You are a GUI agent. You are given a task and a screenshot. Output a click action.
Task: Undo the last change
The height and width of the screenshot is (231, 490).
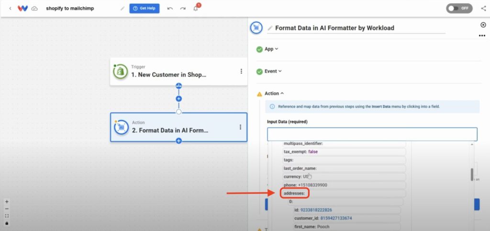(x=170, y=9)
